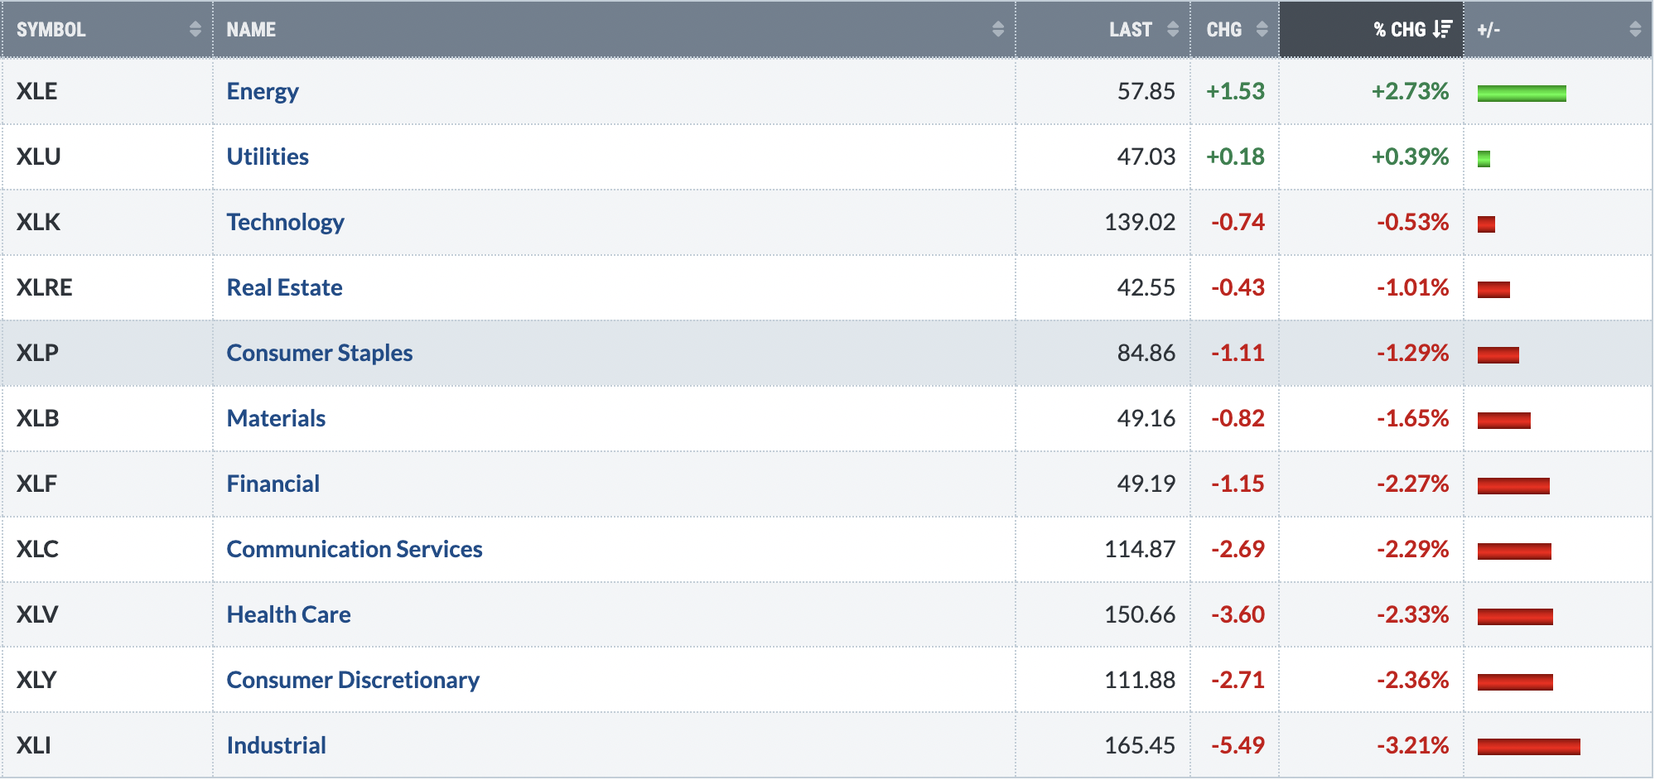This screenshot has width=1655, height=780.
Task: Click the SYMBOL column header label
Action: point(51,30)
